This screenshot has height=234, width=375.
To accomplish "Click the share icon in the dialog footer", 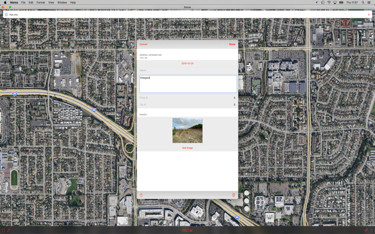I will (141, 195).
